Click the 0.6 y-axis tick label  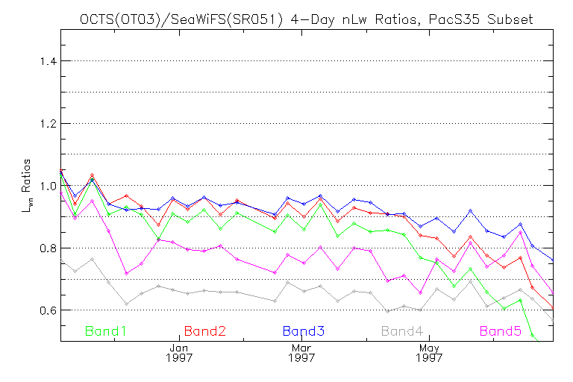point(48,310)
